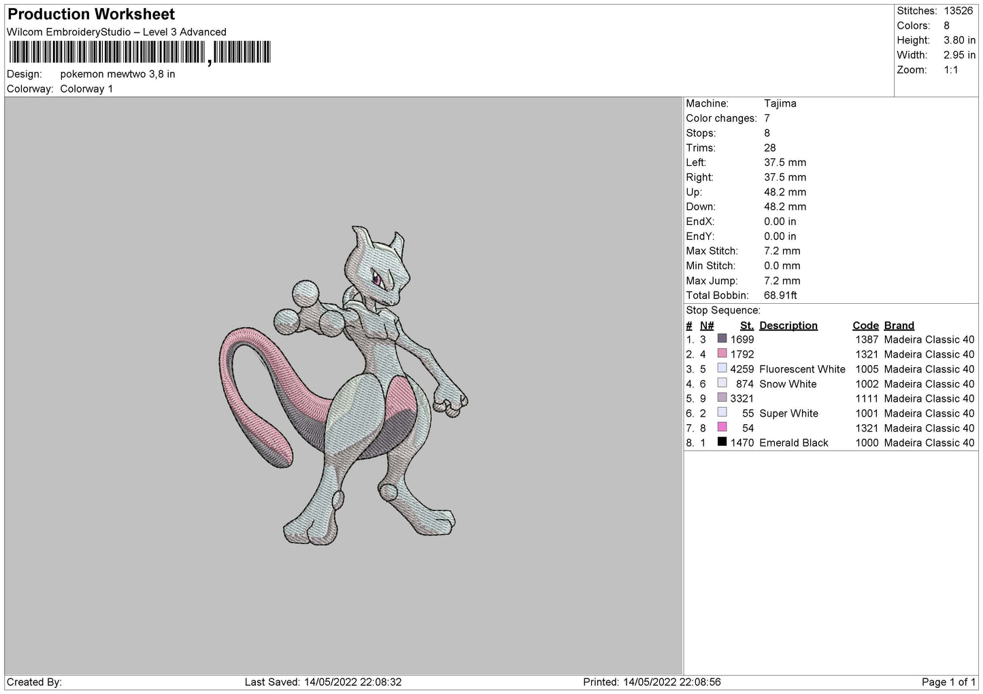Click code 1111 in the stop sequence
983x694 pixels.
[x=867, y=398]
